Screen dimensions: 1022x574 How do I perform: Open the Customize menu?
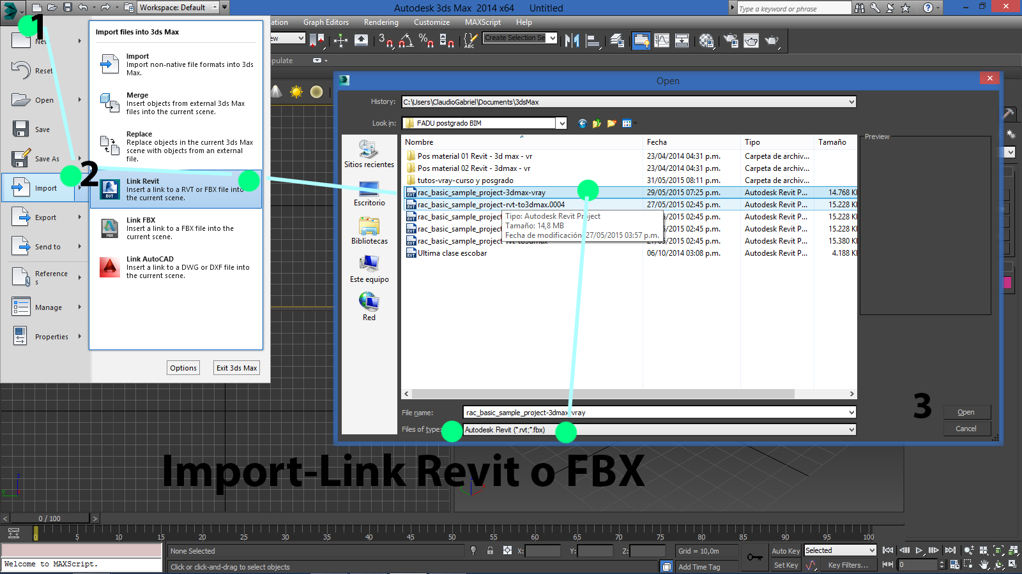point(432,22)
